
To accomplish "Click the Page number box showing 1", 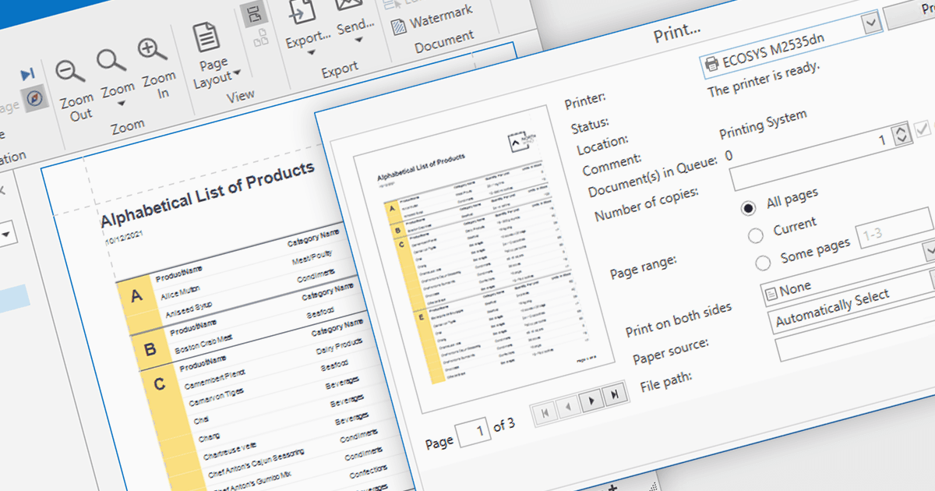I will tap(475, 431).
